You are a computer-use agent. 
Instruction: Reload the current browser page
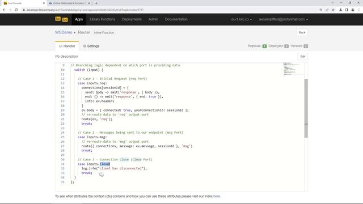pyautogui.click(x=16, y=10)
